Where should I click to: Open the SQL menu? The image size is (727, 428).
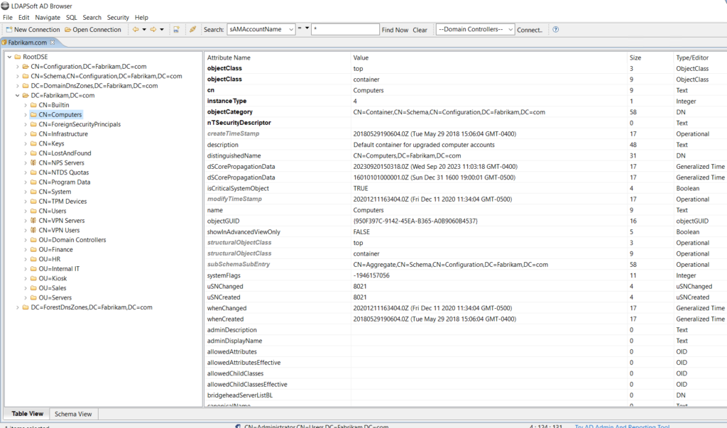pos(72,17)
